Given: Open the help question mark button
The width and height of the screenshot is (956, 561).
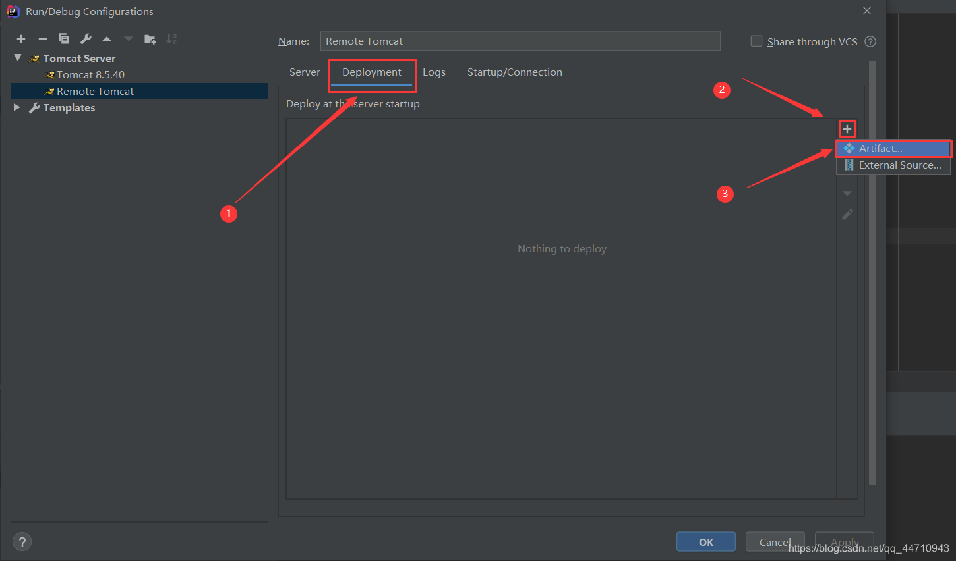Looking at the screenshot, I should 22,542.
